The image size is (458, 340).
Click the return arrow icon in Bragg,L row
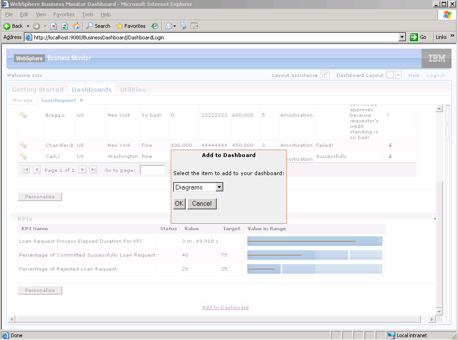(x=388, y=114)
